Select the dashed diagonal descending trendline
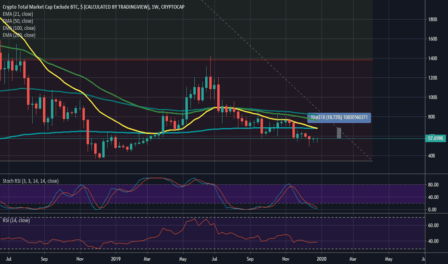 coord(286,80)
